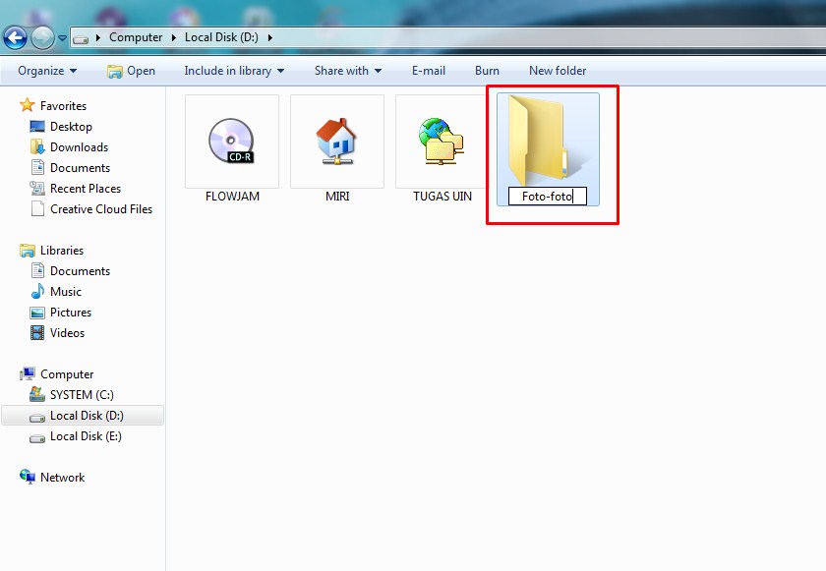Open Documents under Libraries
The height and width of the screenshot is (571, 826).
80,271
